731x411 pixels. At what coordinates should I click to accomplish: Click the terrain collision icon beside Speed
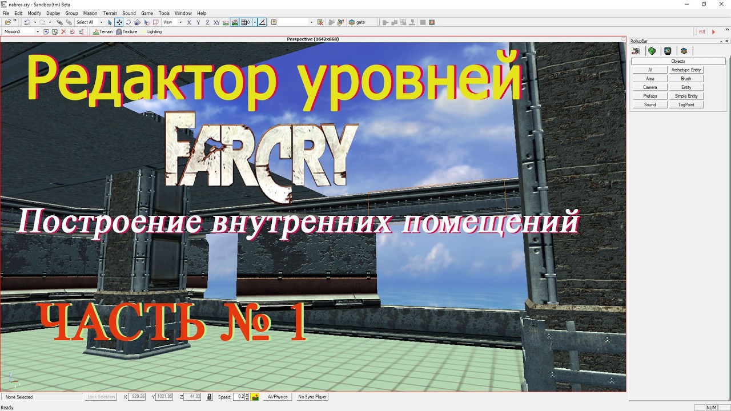pos(255,397)
